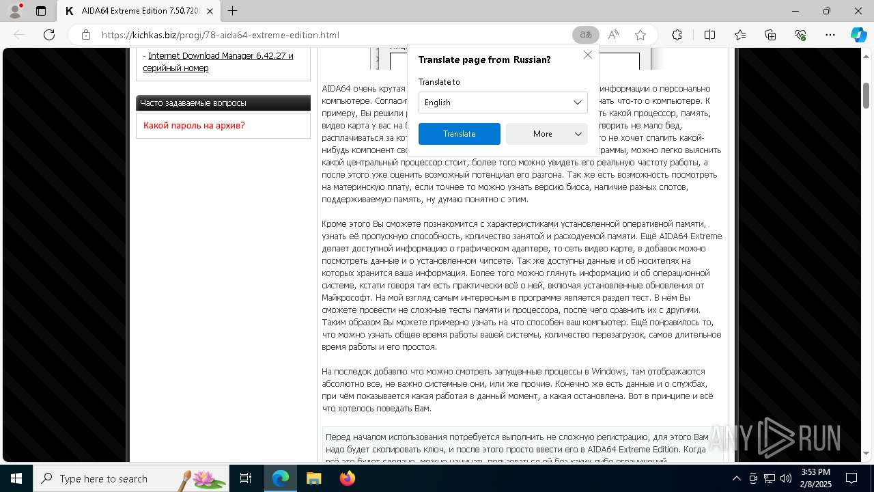Open 'Какой пароль на архив?' link
The image size is (874, 492).
tap(194, 126)
